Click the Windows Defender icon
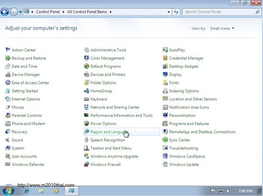Screen dimensions: 263x196 8,164
